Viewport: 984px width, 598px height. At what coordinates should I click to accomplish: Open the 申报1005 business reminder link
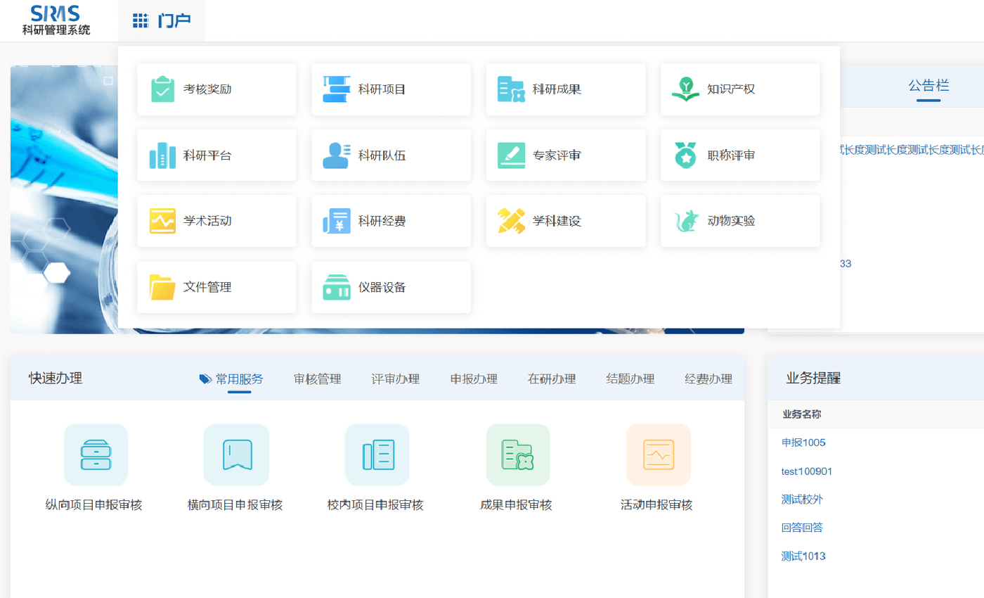(x=803, y=443)
